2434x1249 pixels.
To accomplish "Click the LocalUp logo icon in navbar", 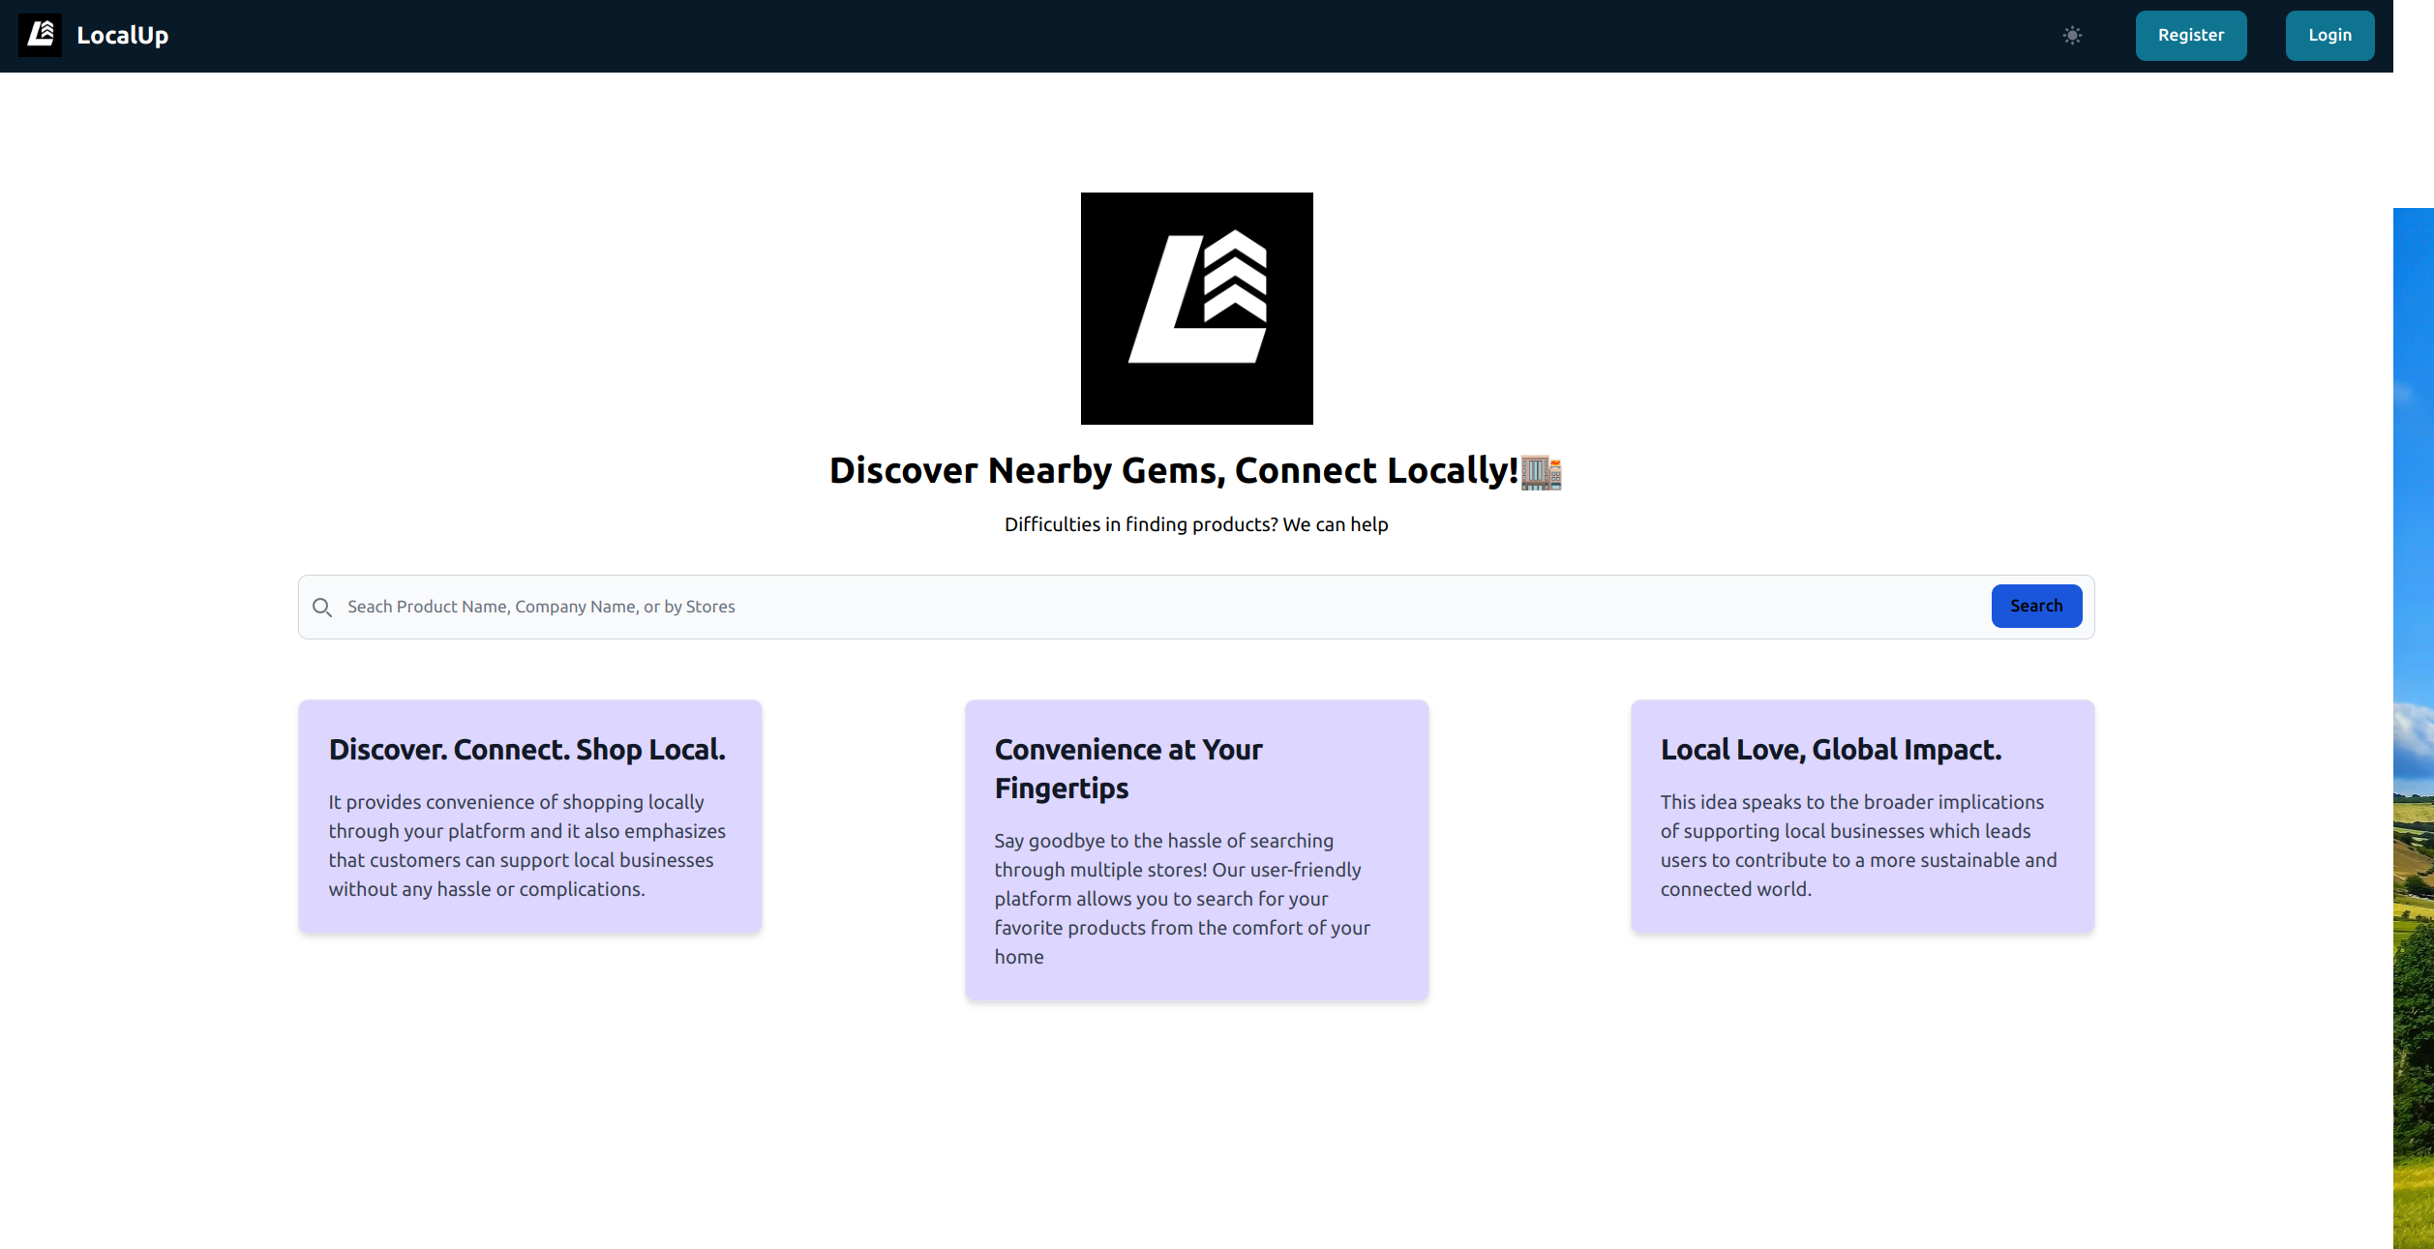I will 40,35.
